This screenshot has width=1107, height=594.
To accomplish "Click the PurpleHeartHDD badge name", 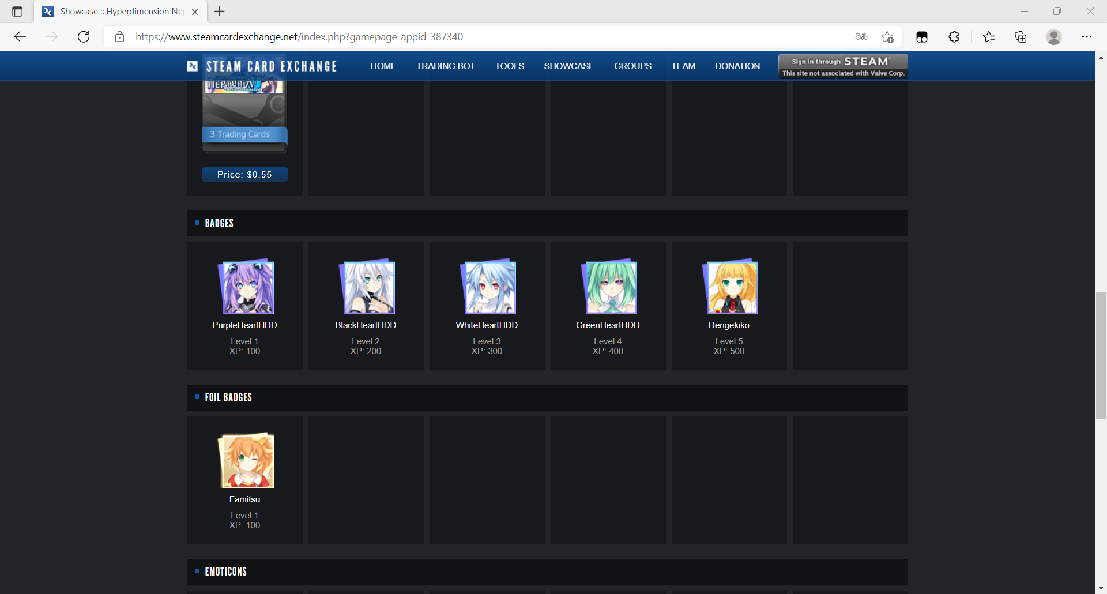I will 244,325.
